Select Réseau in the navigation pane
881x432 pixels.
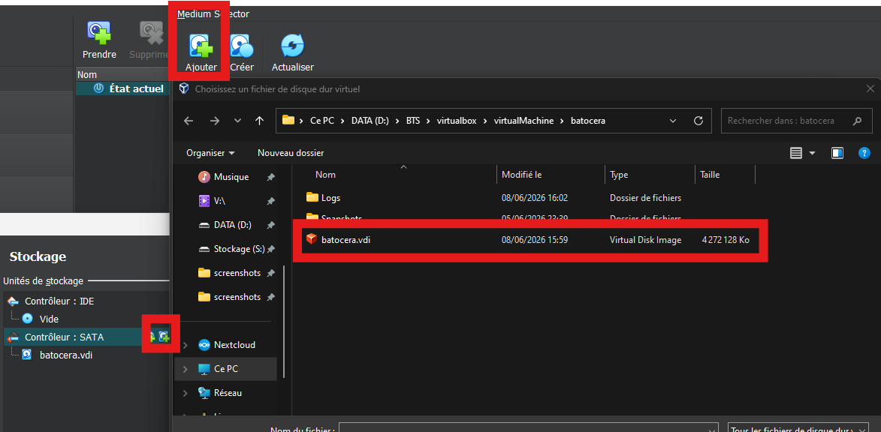click(228, 393)
